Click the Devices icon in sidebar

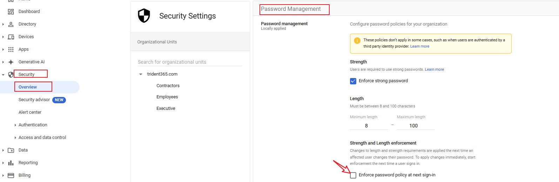[x=11, y=37]
